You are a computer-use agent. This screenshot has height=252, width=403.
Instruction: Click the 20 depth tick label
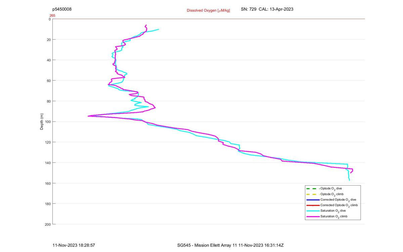click(x=49, y=40)
